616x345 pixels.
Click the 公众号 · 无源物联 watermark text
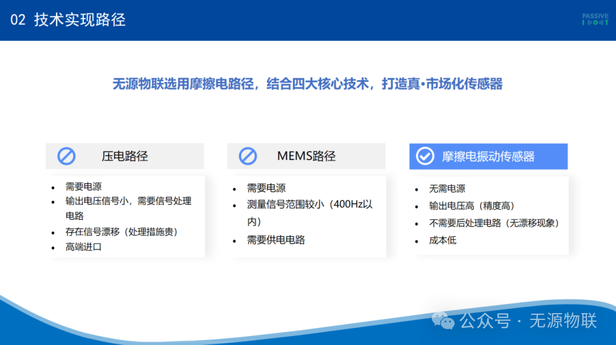tap(528, 321)
